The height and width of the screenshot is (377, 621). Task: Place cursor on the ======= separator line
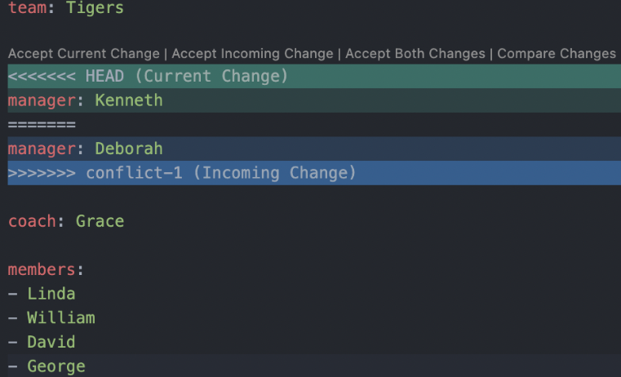(x=42, y=125)
